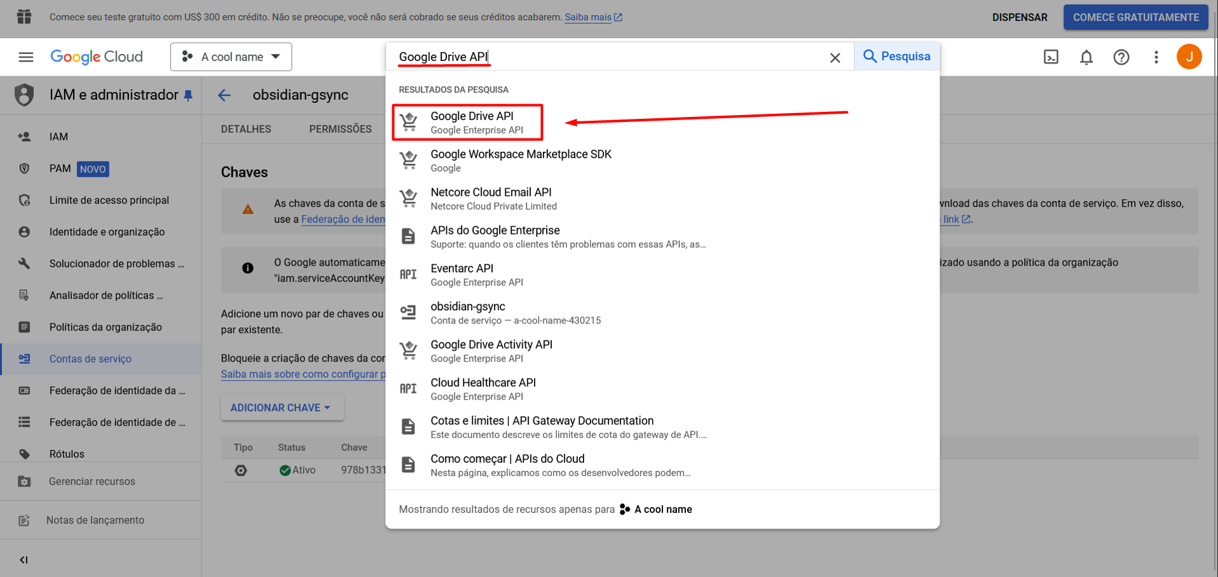Go back using the arrow beside obsidian-gsync
The width and height of the screenshot is (1218, 577).
click(224, 95)
